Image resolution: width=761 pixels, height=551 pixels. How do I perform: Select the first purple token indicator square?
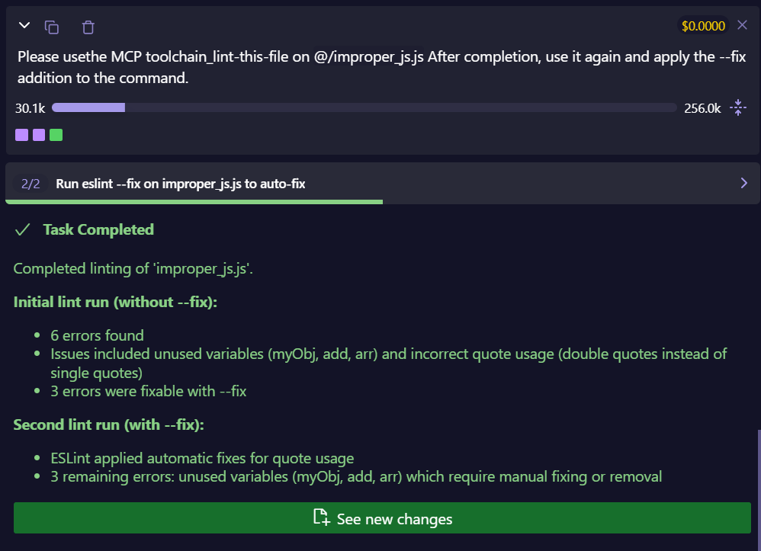pos(21,134)
